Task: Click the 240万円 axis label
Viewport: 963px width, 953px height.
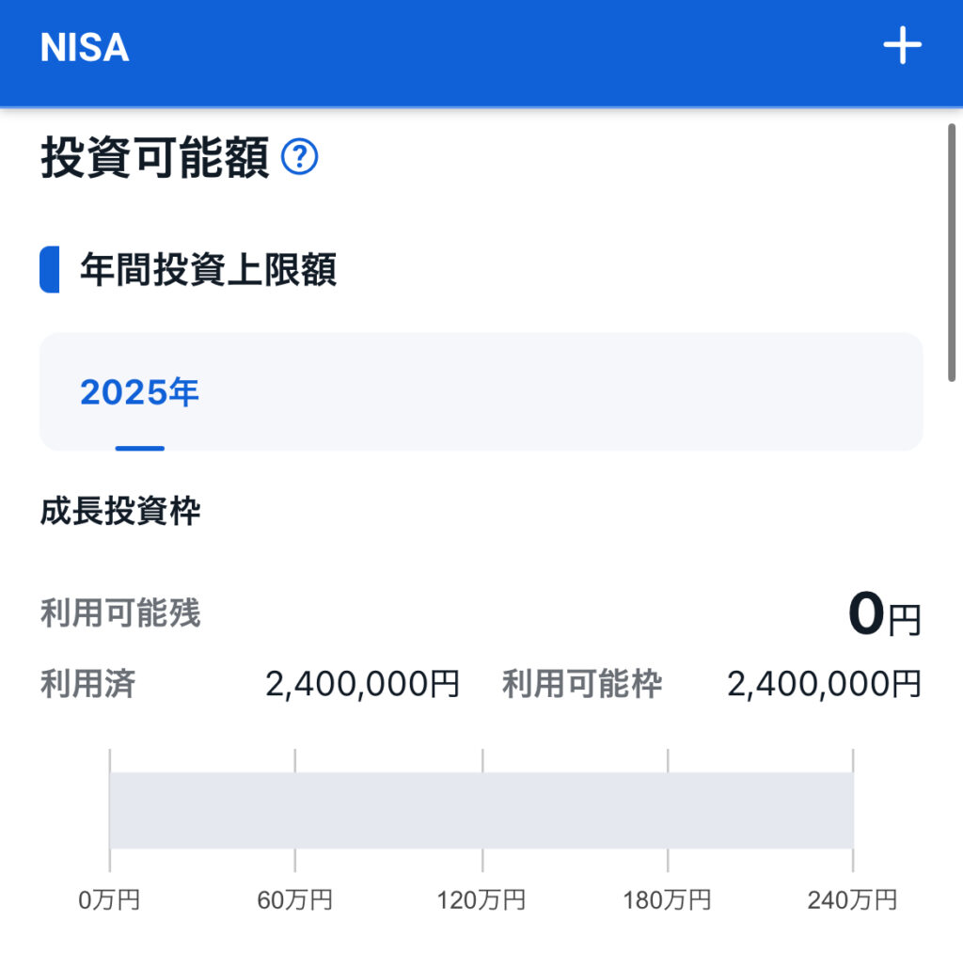Action: (x=852, y=900)
